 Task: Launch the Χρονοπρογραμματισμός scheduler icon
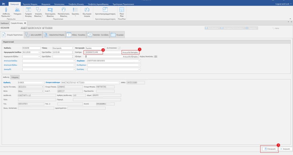(105, 11)
